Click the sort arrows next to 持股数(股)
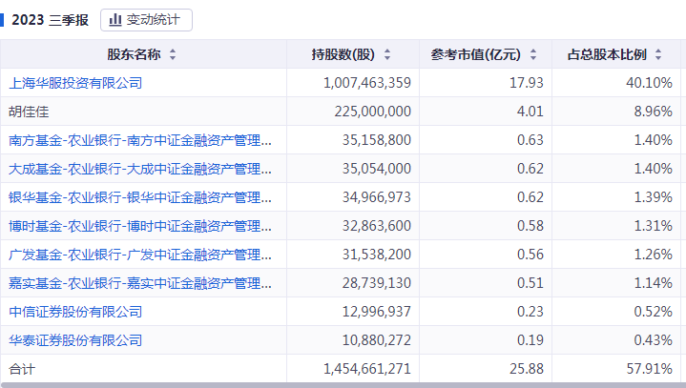This screenshot has height=388, width=686. coord(387,54)
